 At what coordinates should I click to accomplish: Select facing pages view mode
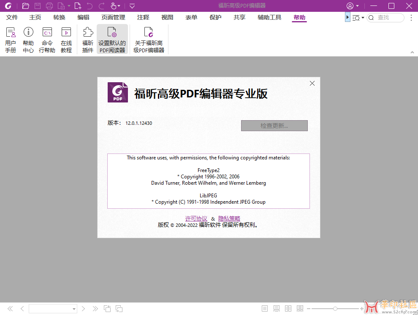click(288, 309)
